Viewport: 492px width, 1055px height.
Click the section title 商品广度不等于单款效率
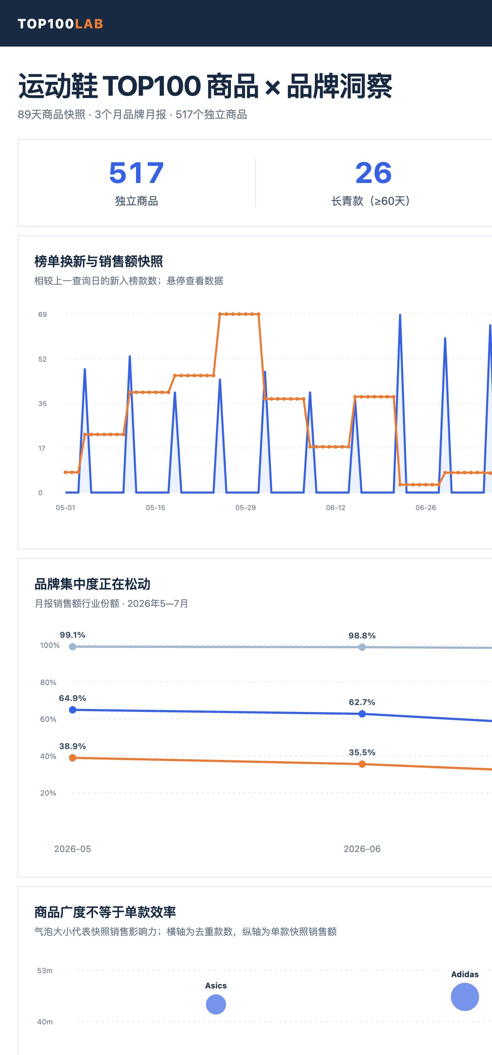(105, 912)
